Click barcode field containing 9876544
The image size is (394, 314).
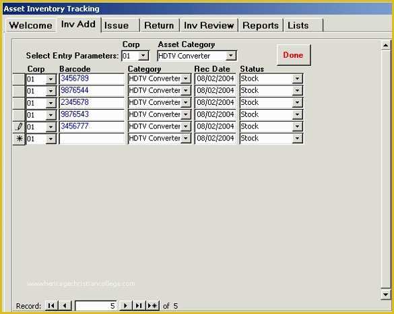[92, 91]
